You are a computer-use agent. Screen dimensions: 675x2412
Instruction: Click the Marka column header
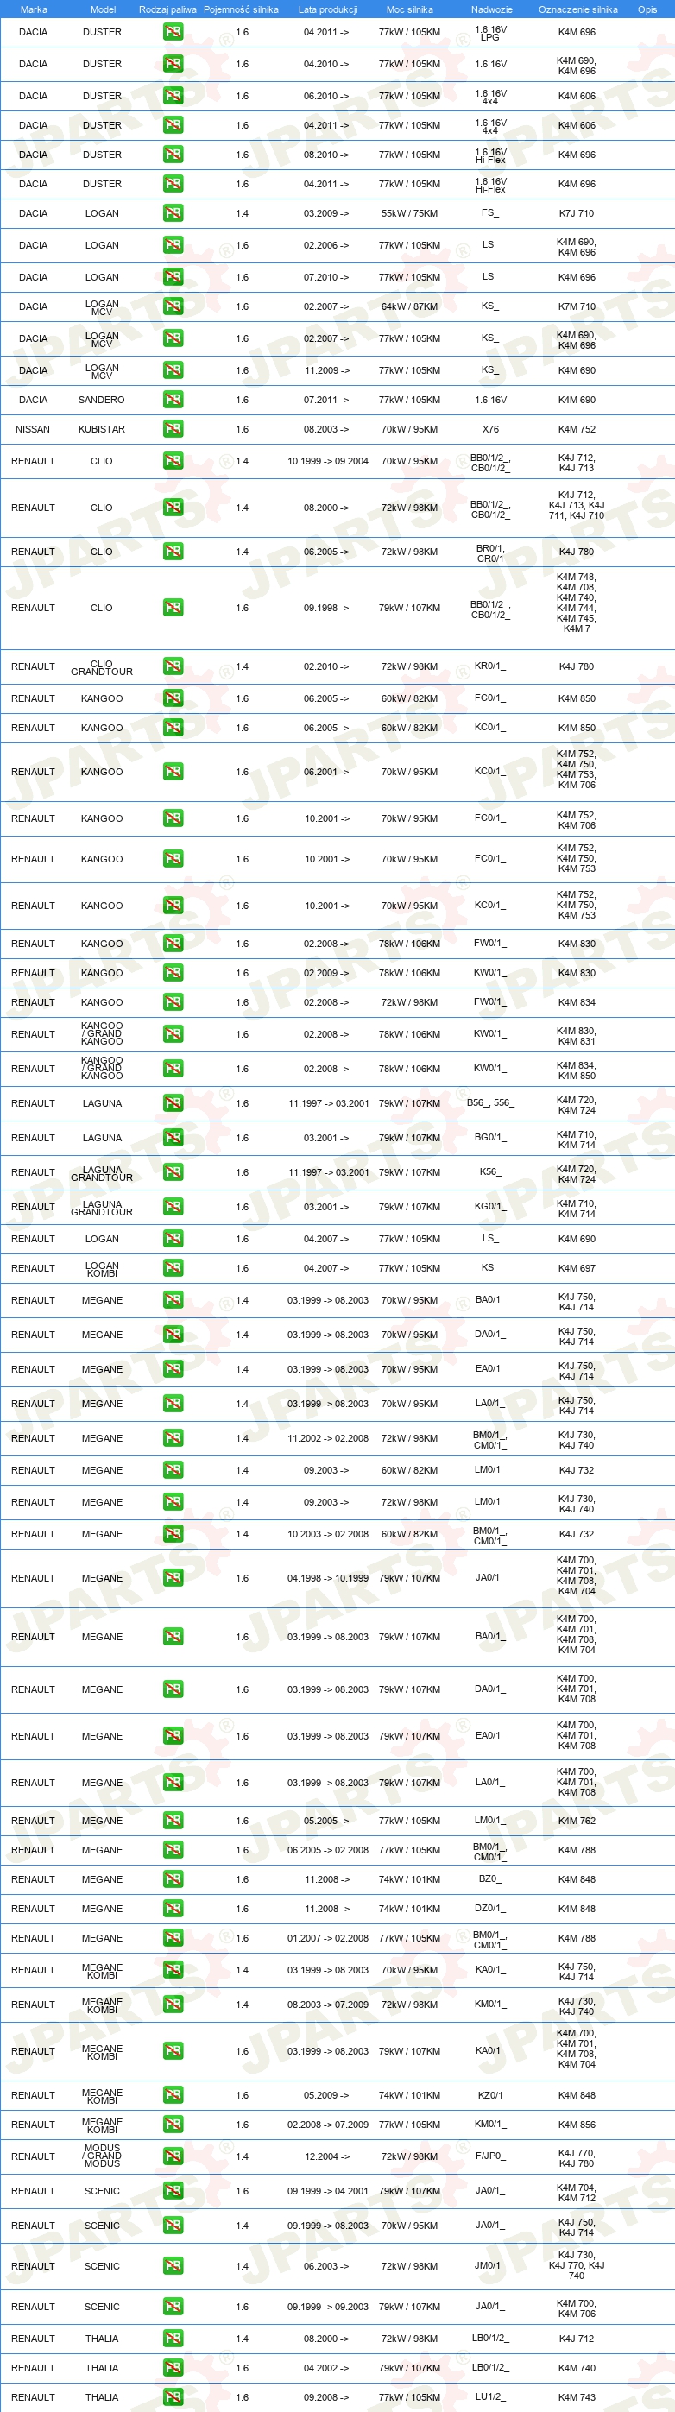coord(34,9)
